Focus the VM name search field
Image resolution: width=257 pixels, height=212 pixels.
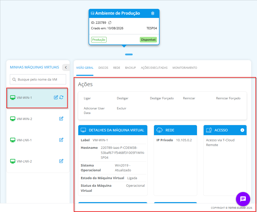38,79
